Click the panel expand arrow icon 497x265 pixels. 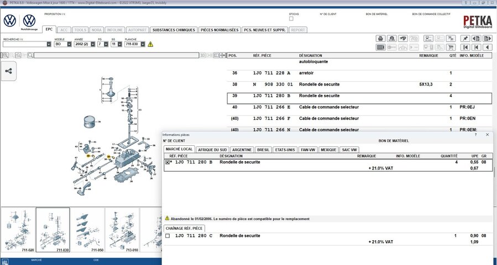pyautogui.click(x=223, y=55)
